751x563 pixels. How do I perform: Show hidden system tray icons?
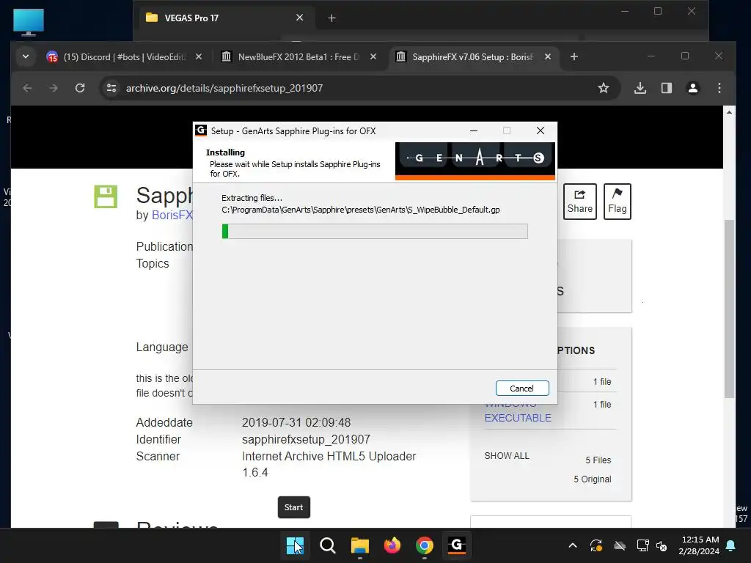[x=572, y=545]
